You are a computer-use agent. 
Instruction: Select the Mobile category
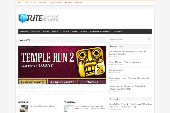75,31
